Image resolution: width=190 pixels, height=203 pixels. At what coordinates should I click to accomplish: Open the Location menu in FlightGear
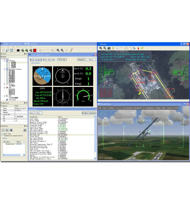click(x=111, y=108)
